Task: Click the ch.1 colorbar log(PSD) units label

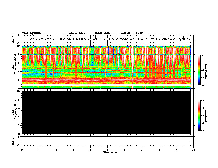Action: point(206,71)
